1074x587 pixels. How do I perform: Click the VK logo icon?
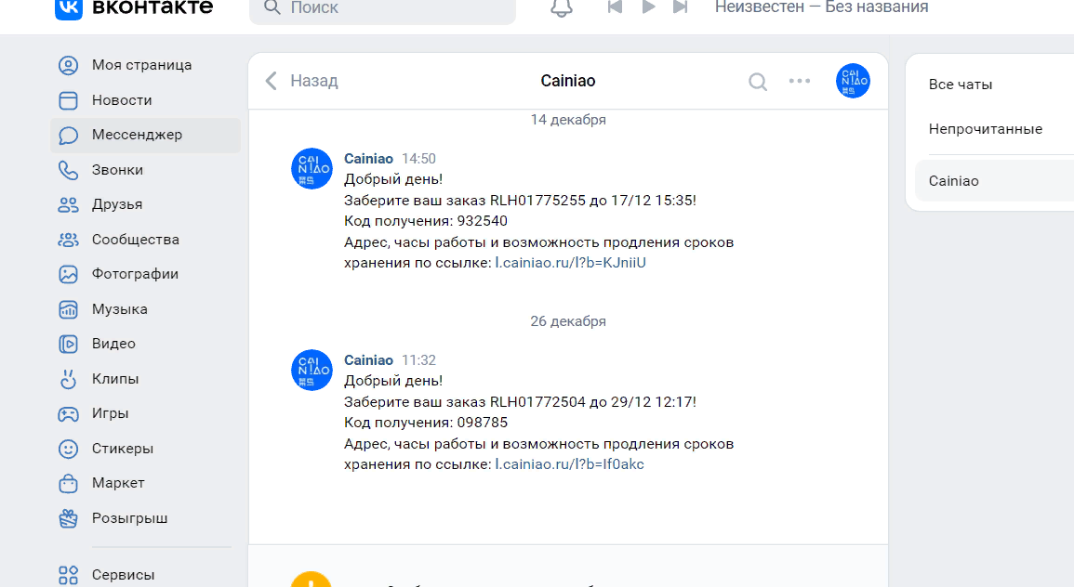[68, 7]
